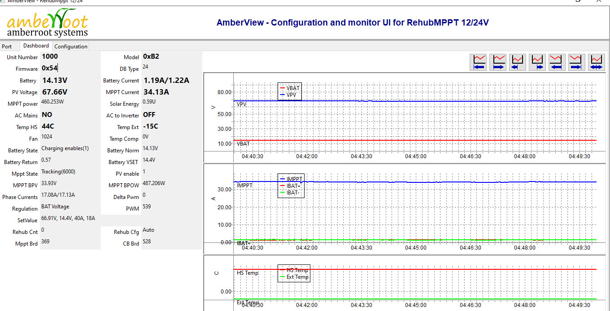Click the Solar Energy value 0.59U

149,102
